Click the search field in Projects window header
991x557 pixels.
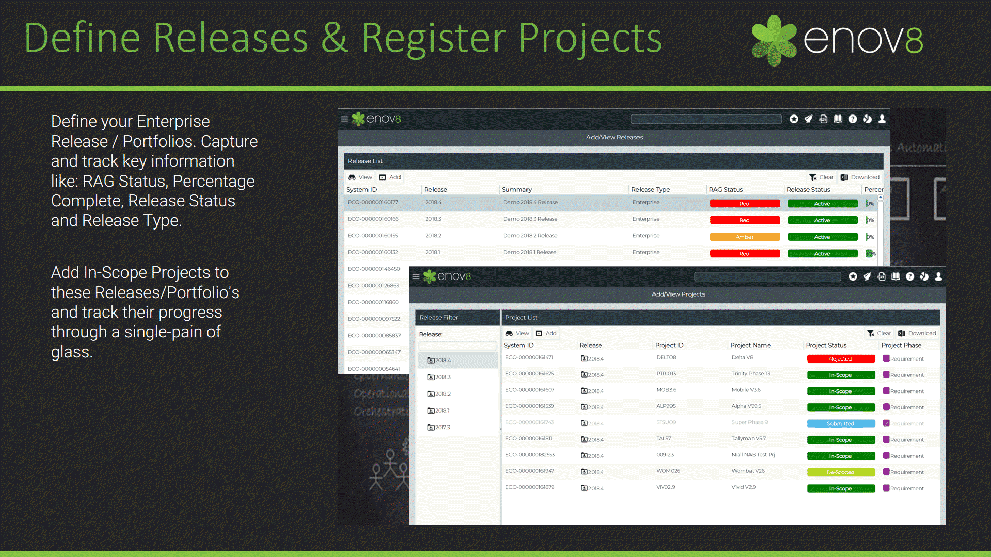click(768, 276)
